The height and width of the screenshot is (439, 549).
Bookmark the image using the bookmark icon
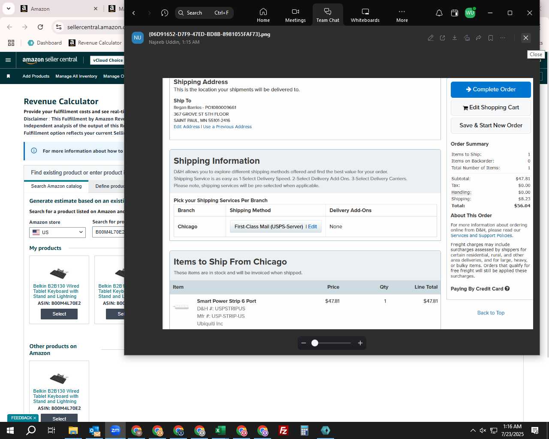click(x=491, y=38)
